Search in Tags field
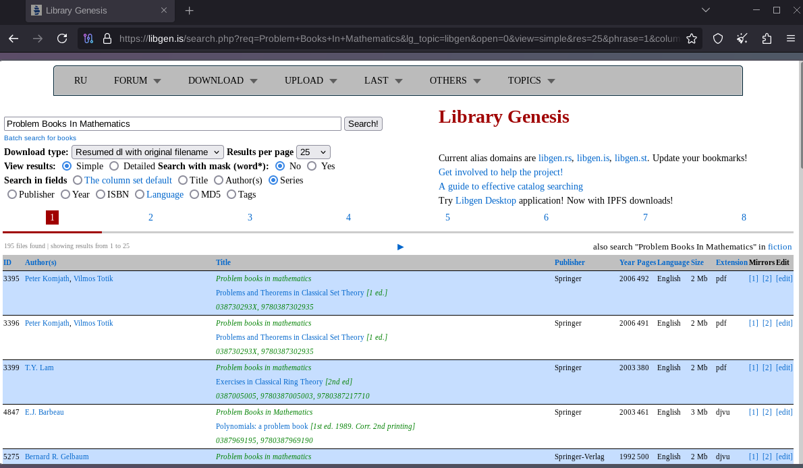 pos(231,195)
